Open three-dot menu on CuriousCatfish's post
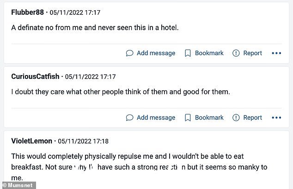The image size is (293, 189). tap(276, 118)
